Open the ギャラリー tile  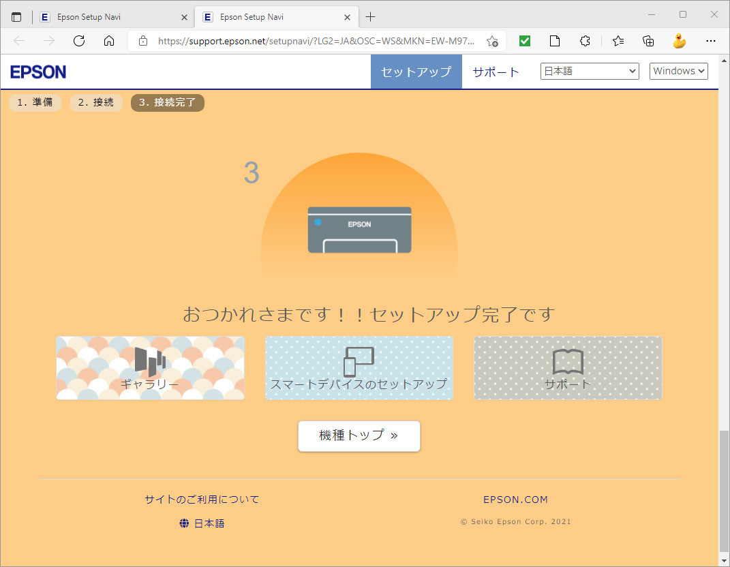click(x=150, y=368)
